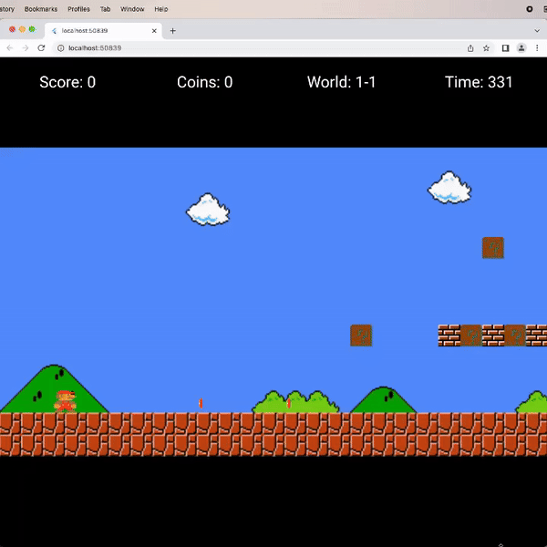547x547 pixels.
Task: Open the Window menu
Action: [132, 8]
